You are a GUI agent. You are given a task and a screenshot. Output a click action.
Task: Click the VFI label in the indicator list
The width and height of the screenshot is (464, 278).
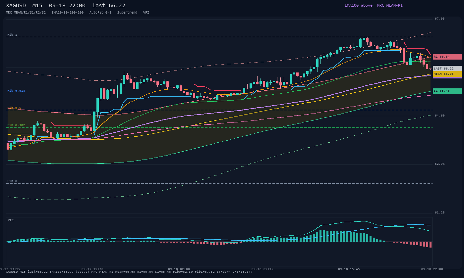146,13
